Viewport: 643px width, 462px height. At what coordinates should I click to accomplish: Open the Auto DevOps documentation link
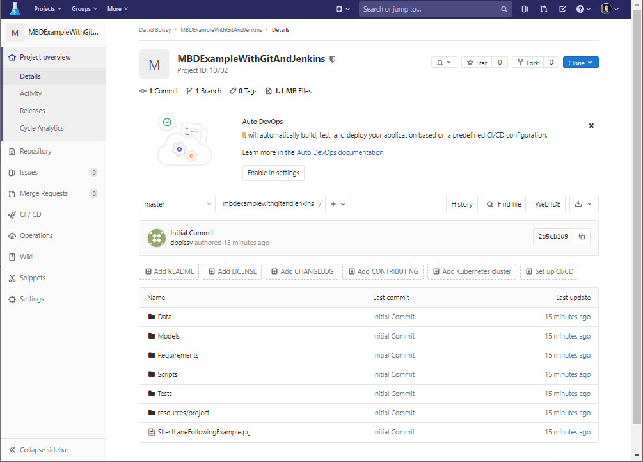[x=340, y=152]
